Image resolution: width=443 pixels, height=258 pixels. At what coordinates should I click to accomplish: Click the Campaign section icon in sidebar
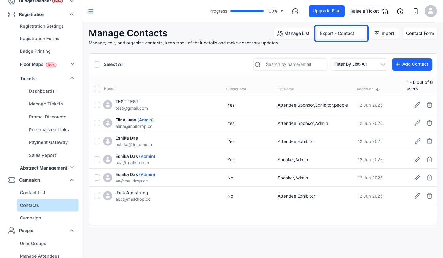[x=12, y=180]
